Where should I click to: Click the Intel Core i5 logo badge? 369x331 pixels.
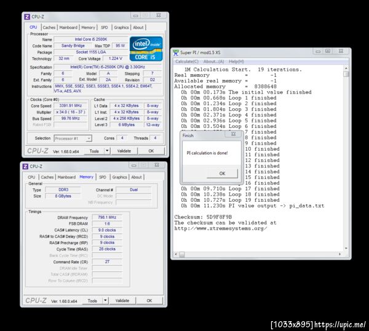146,49
